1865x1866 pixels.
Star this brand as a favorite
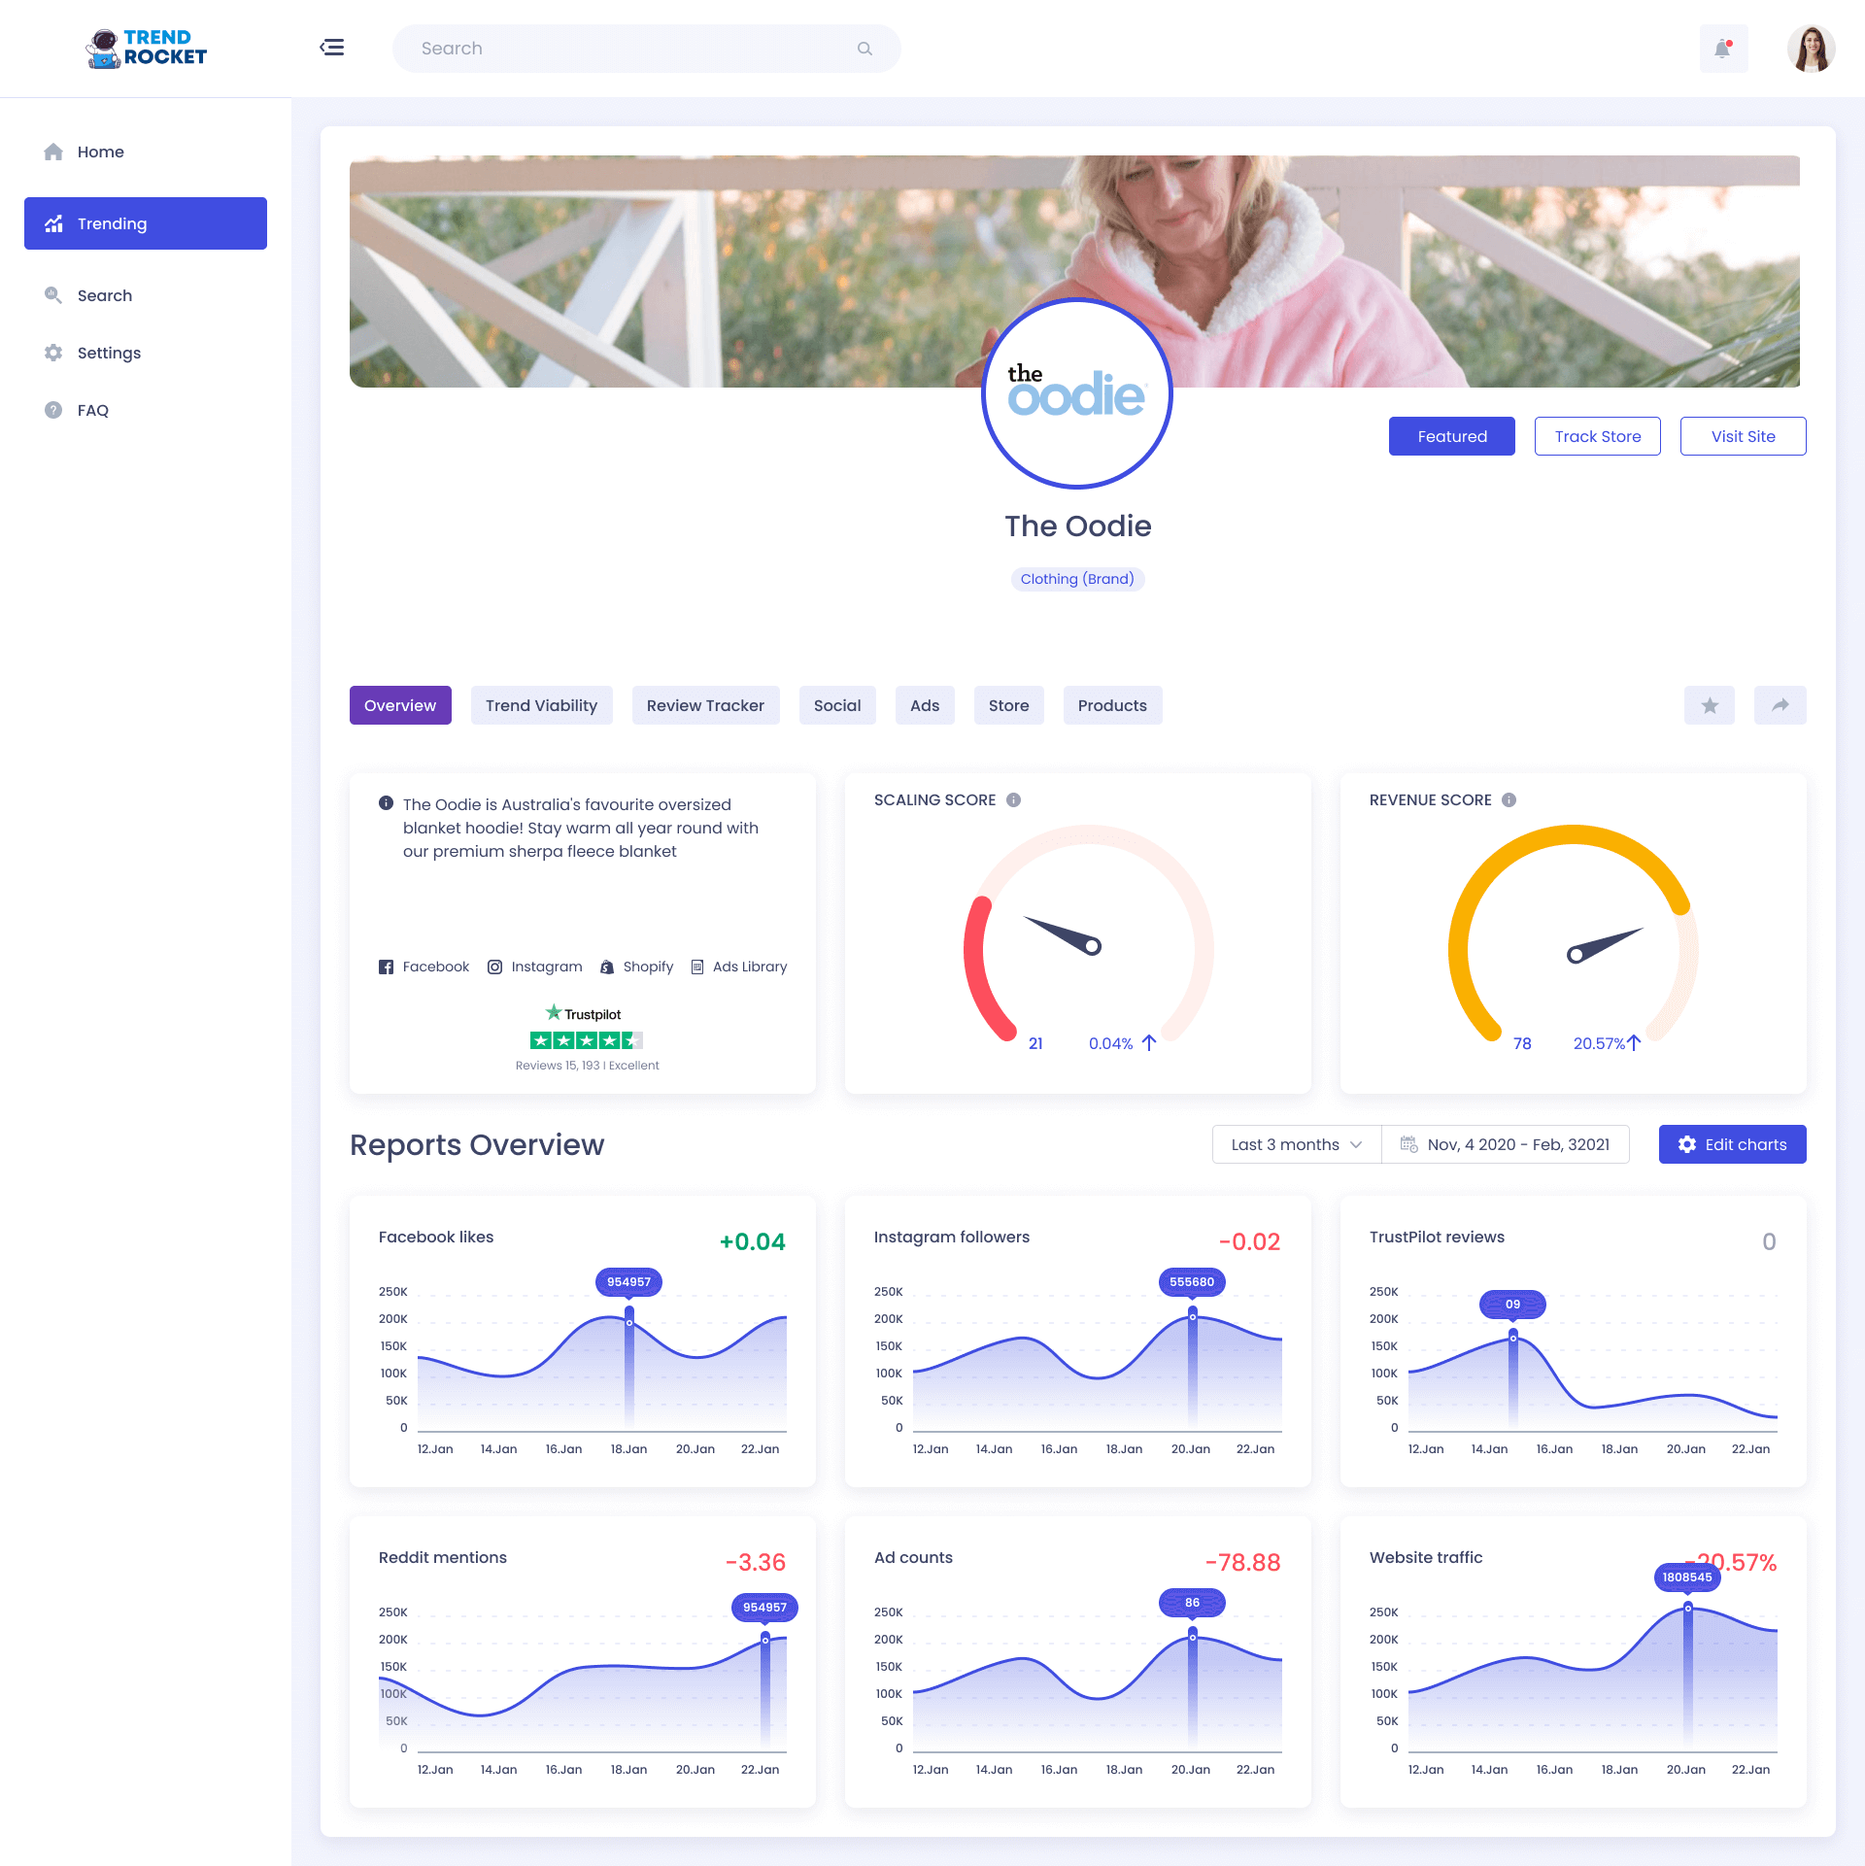point(1710,705)
